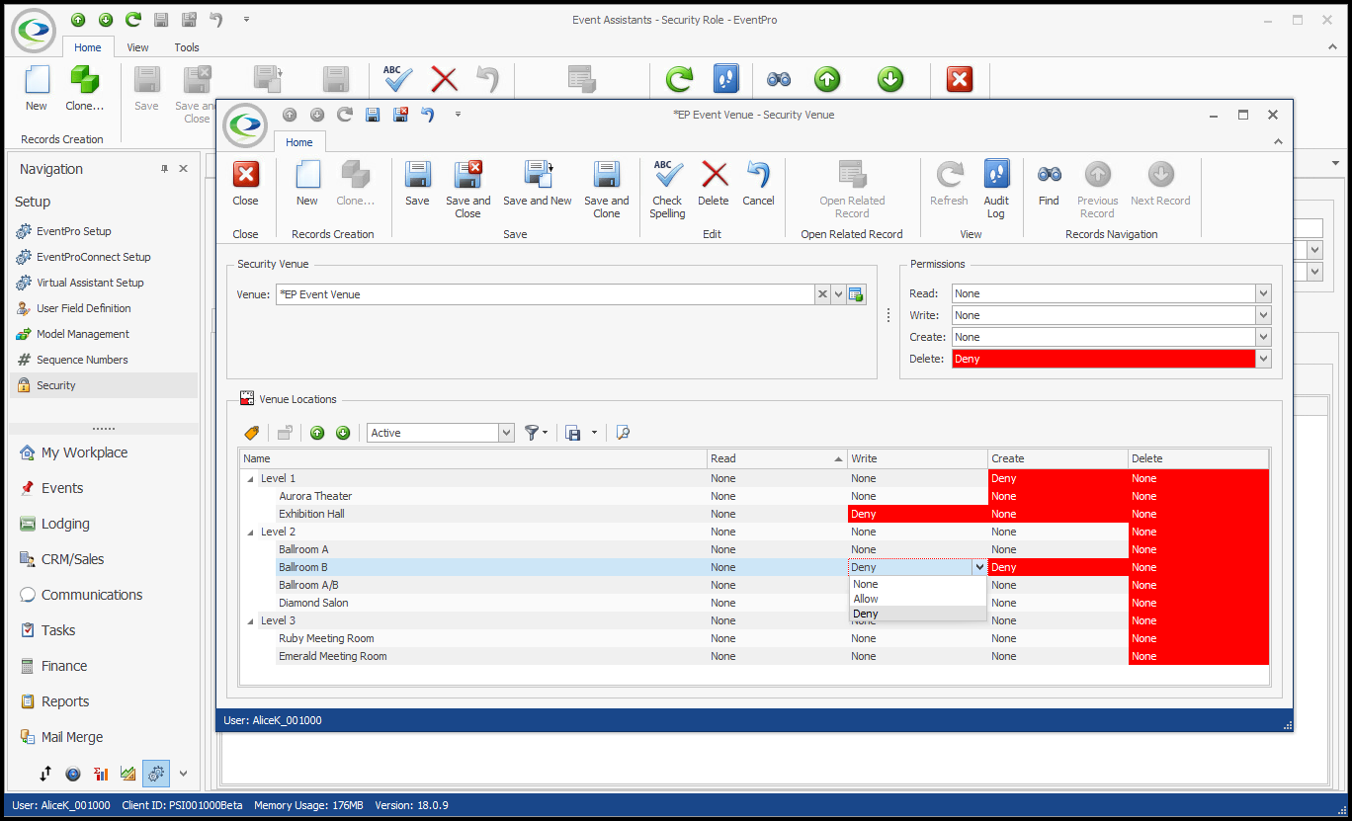Select None in the Write dropdown list
The image size is (1352, 821).
[x=917, y=584]
